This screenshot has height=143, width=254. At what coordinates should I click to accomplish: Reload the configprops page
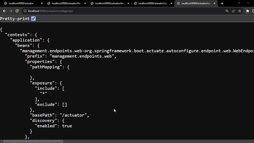pos(17,11)
